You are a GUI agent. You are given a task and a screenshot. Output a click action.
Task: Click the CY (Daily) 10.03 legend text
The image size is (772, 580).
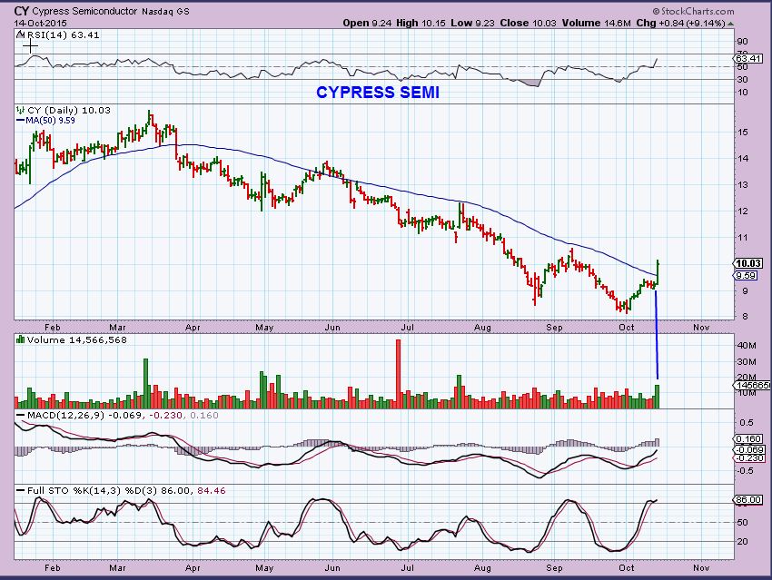point(69,110)
